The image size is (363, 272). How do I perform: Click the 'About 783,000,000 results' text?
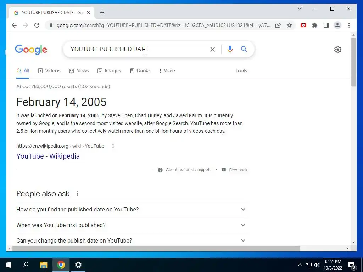[63, 86]
